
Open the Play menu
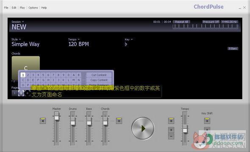[22, 8]
